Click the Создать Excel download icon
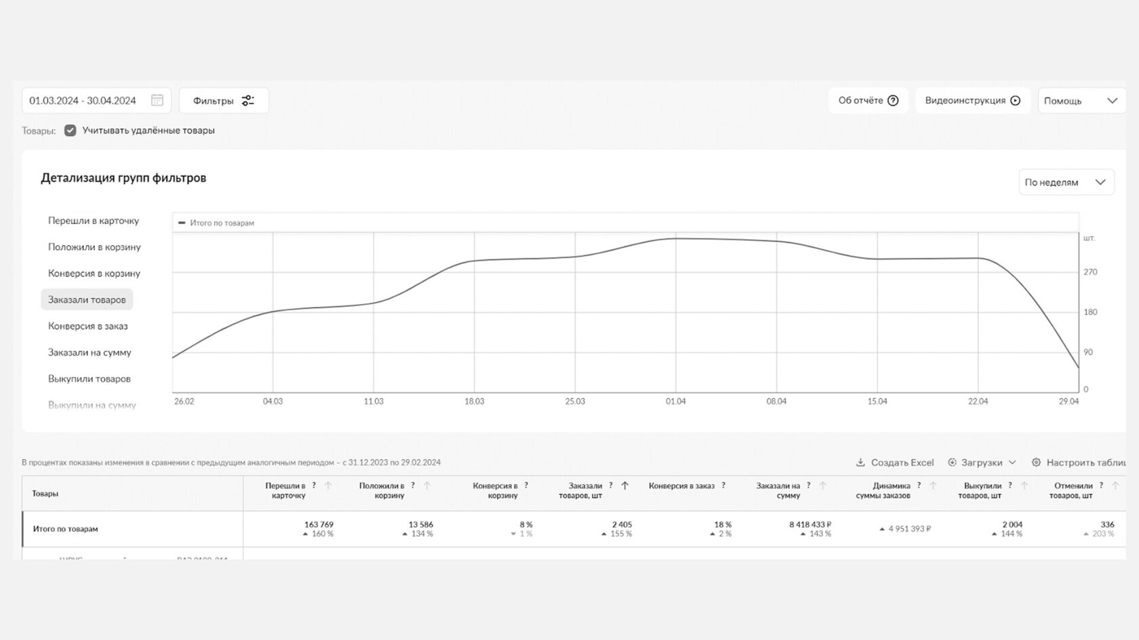 coord(860,463)
